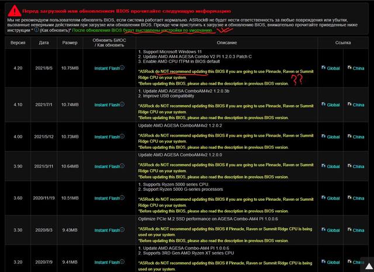Click the China download icon for version 3.30
Viewport: 374px width, 272px height.
click(x=349, y=229)
